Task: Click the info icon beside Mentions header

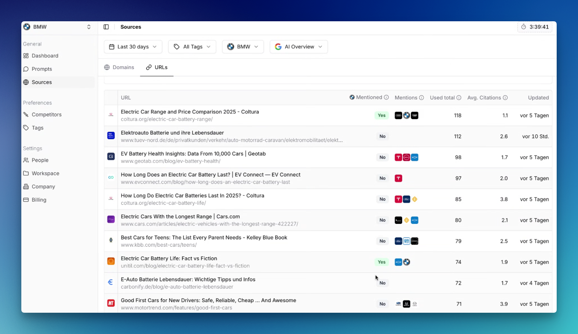Action: click(x=421, y=98)
